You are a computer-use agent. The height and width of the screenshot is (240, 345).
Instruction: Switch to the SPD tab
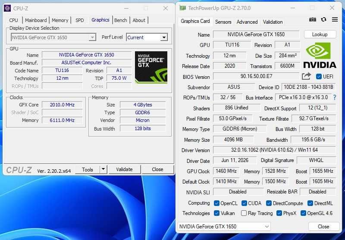click(79, 20)
